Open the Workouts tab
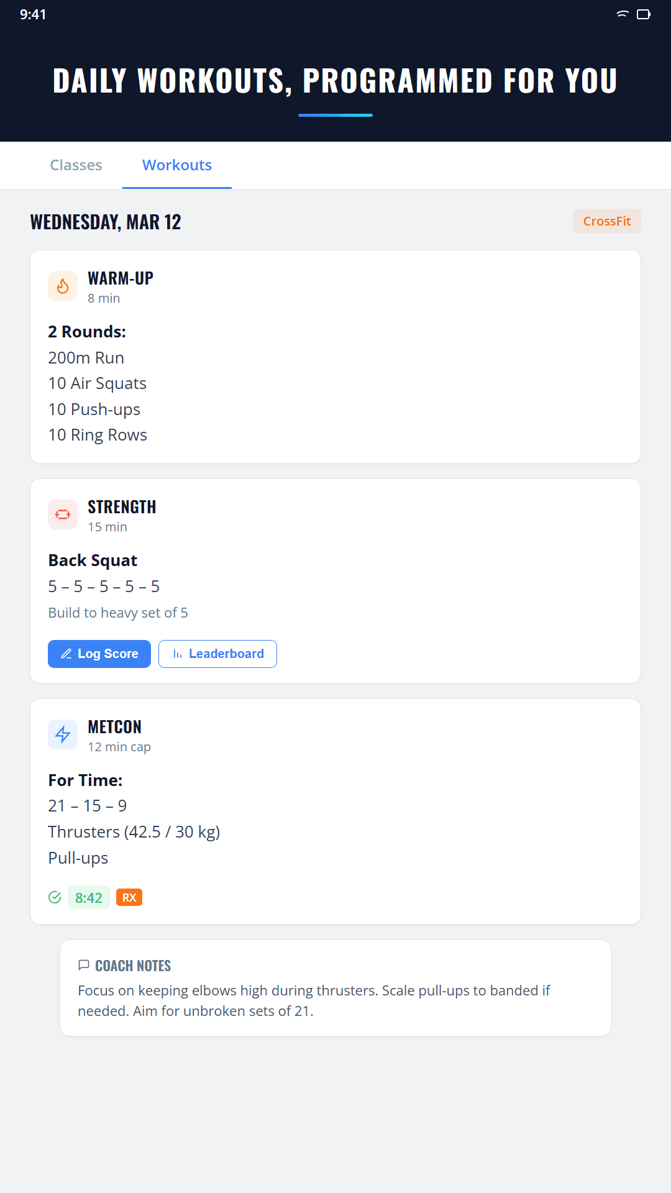This screenshot has width=671, height=1193. pyautogui.click(x=177, y=165)
